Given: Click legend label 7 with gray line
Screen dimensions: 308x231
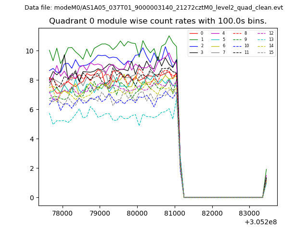Looking at the screenshot, I should pos(223,52).
